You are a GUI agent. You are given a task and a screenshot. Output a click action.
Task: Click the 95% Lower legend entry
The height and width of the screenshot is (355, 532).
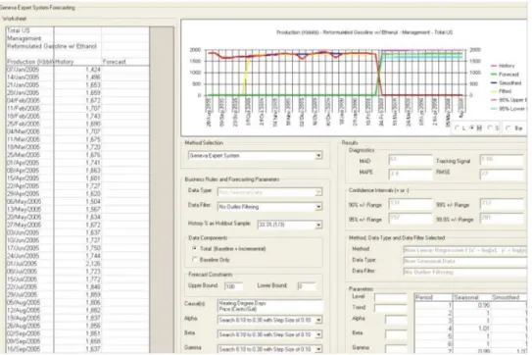coord(508,109)
